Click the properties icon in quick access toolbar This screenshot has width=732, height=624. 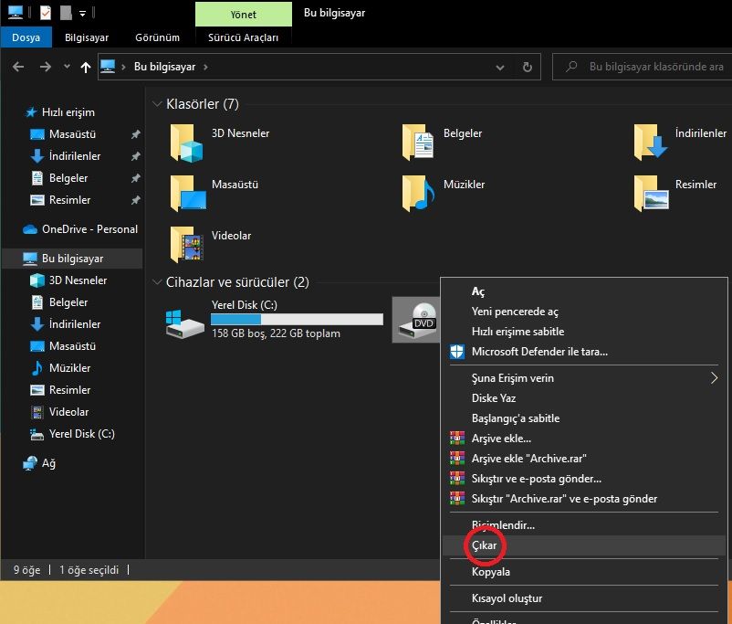pos(46,13)
